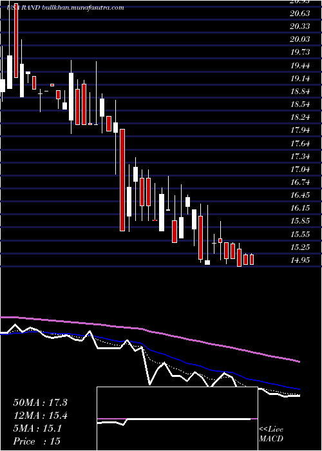Click the 16.15 price level label

point(300,207)
